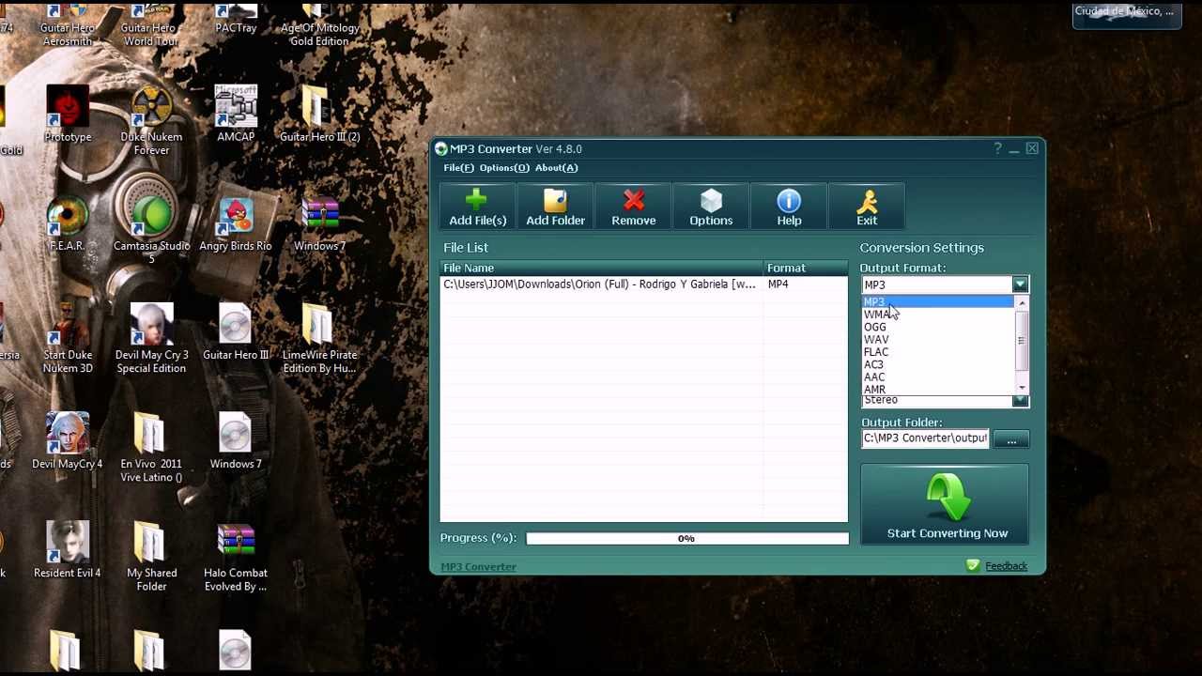The image size is (1202, 676).
Task: Select the Windows 7 WinRAR archive icon
Action: pos(319,223)
